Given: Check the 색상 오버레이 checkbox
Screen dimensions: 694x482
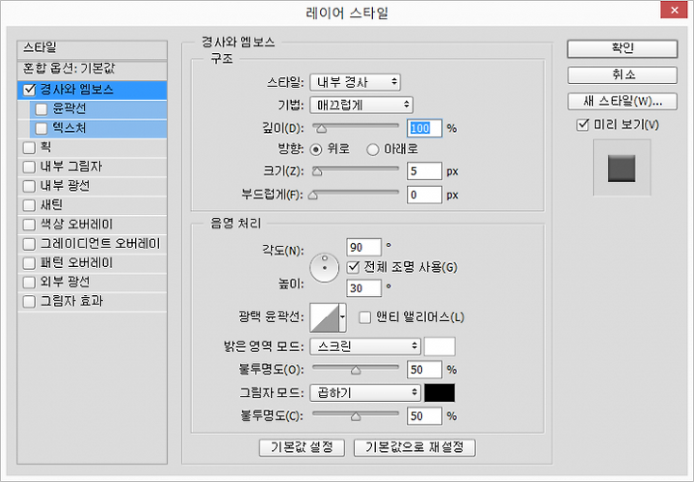Looking at the screenshot, I should 29,225.
